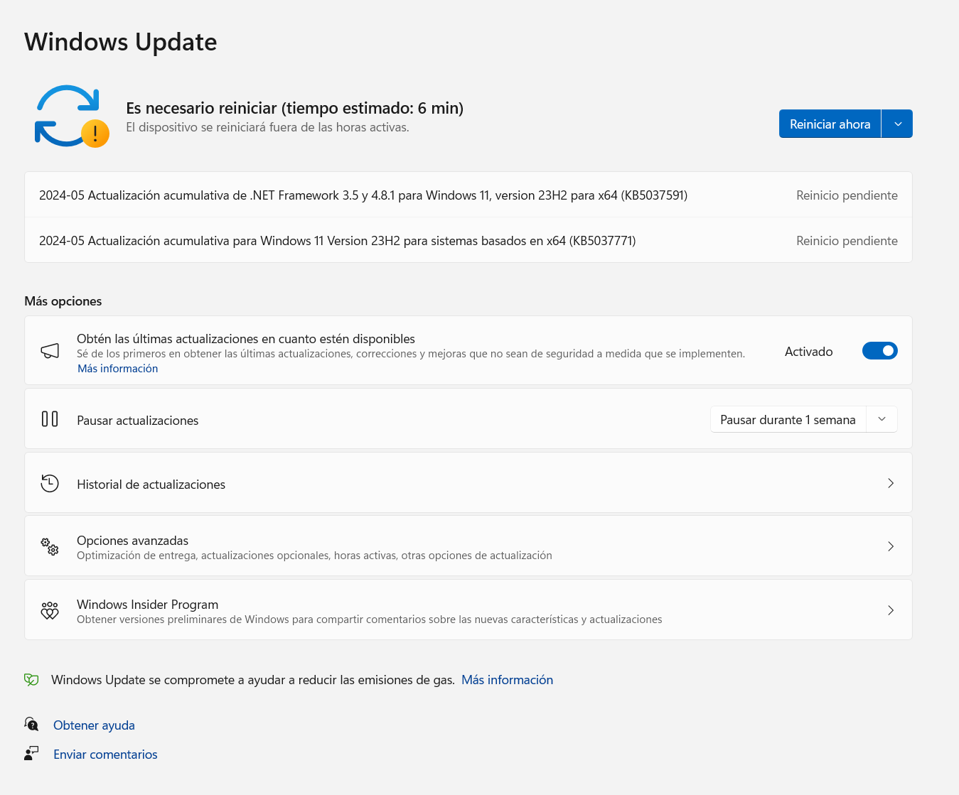Click the Windows Update sync status icon
959x795 pixels.
click(x=70, y=117)
